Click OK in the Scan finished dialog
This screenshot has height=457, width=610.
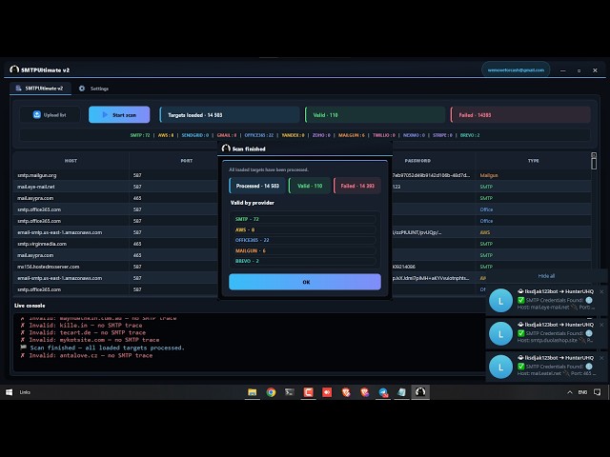tap(305, 282)
